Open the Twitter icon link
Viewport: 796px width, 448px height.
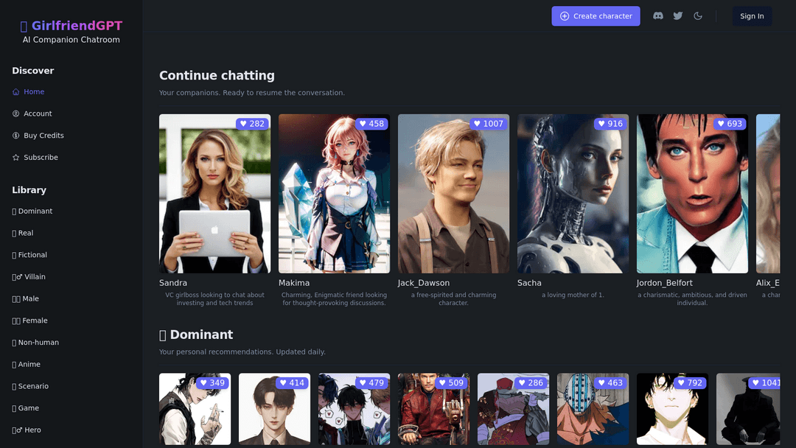[x=678, y=16]
